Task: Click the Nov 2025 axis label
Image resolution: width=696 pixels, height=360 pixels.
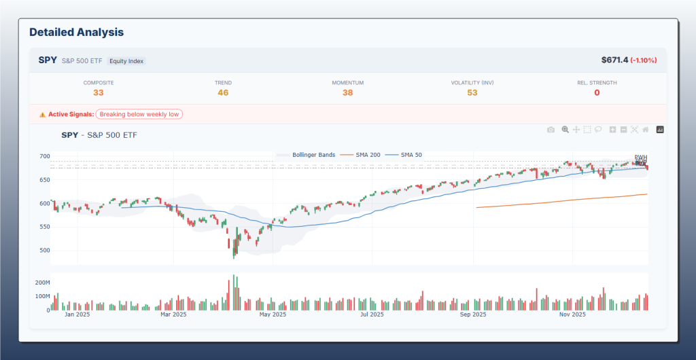Action: coord(572,314)
